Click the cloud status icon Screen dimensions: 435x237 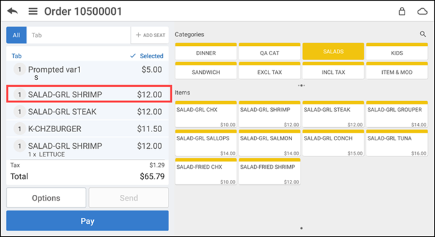pyautogui.click(x=422, y=11)
